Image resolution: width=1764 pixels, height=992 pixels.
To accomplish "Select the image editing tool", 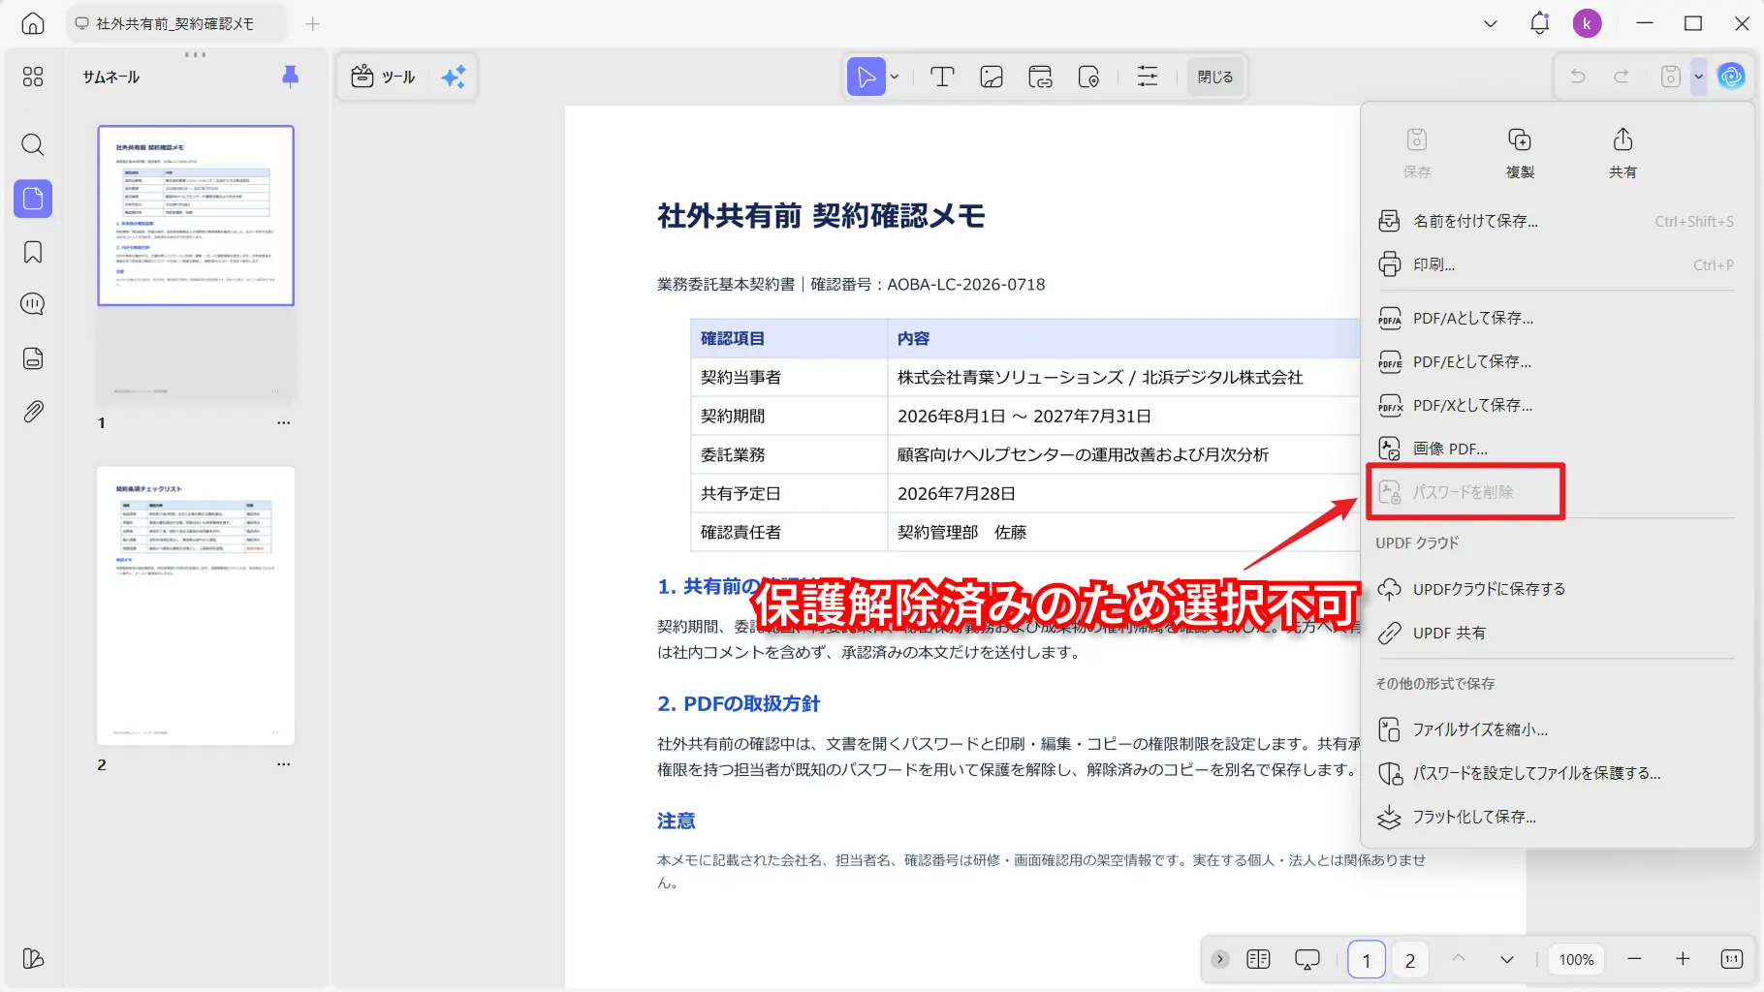I will (992, 77).
